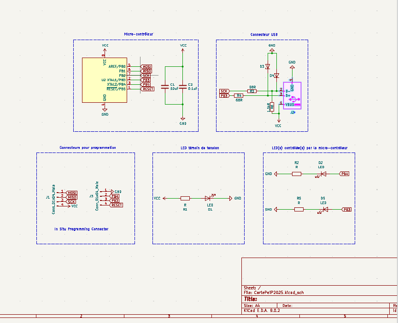This screenshot has width=398, height=323.
Task: Click the USB connector J2 symbol
Action: point(292,96)
